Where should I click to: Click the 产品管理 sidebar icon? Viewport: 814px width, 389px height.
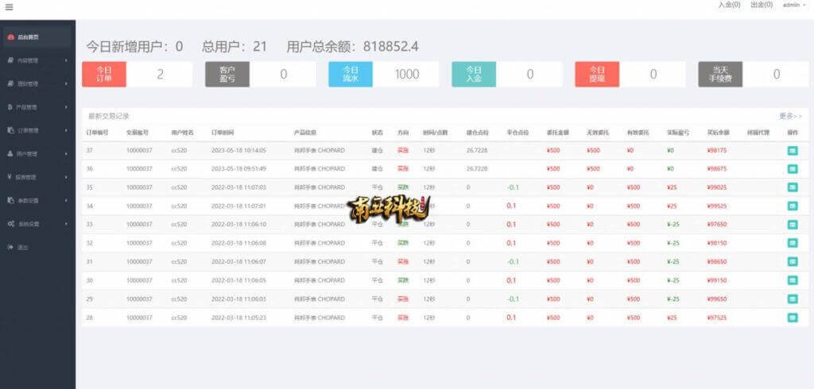pos(10,106)
